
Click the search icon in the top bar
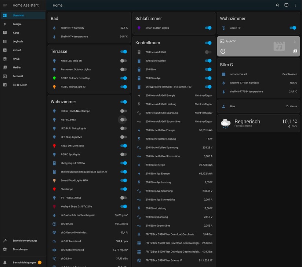point(278,5)
